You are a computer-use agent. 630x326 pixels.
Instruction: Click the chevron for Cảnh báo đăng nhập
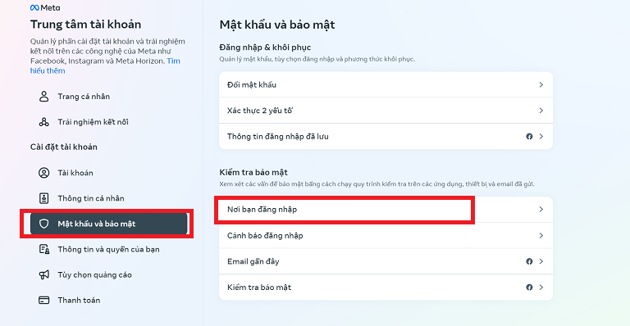click(541, 235)
